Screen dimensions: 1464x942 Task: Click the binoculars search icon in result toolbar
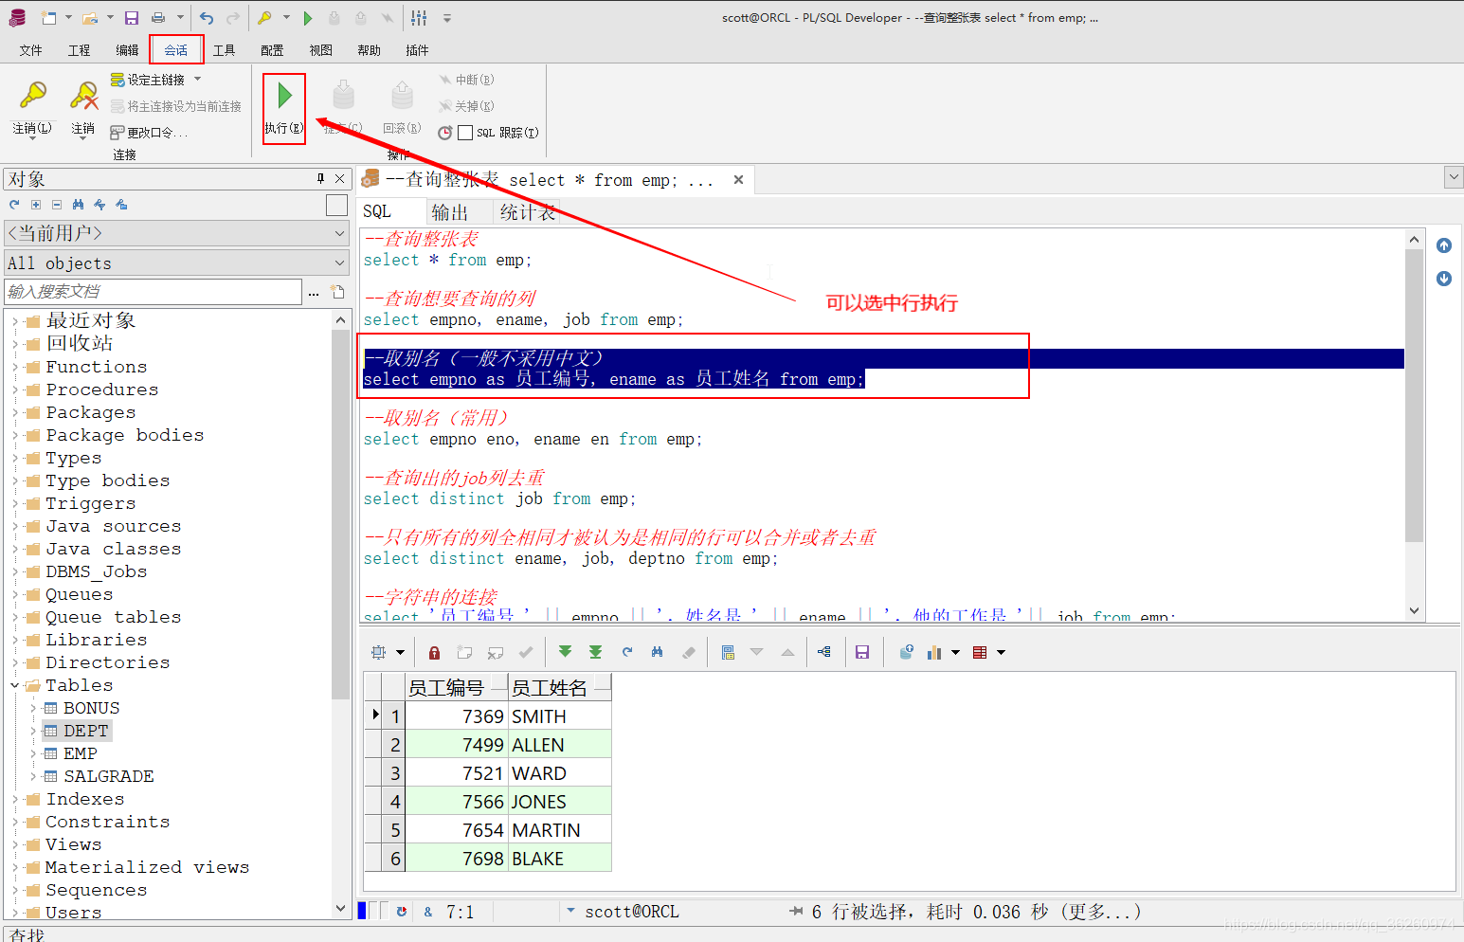tap(657, 652)
